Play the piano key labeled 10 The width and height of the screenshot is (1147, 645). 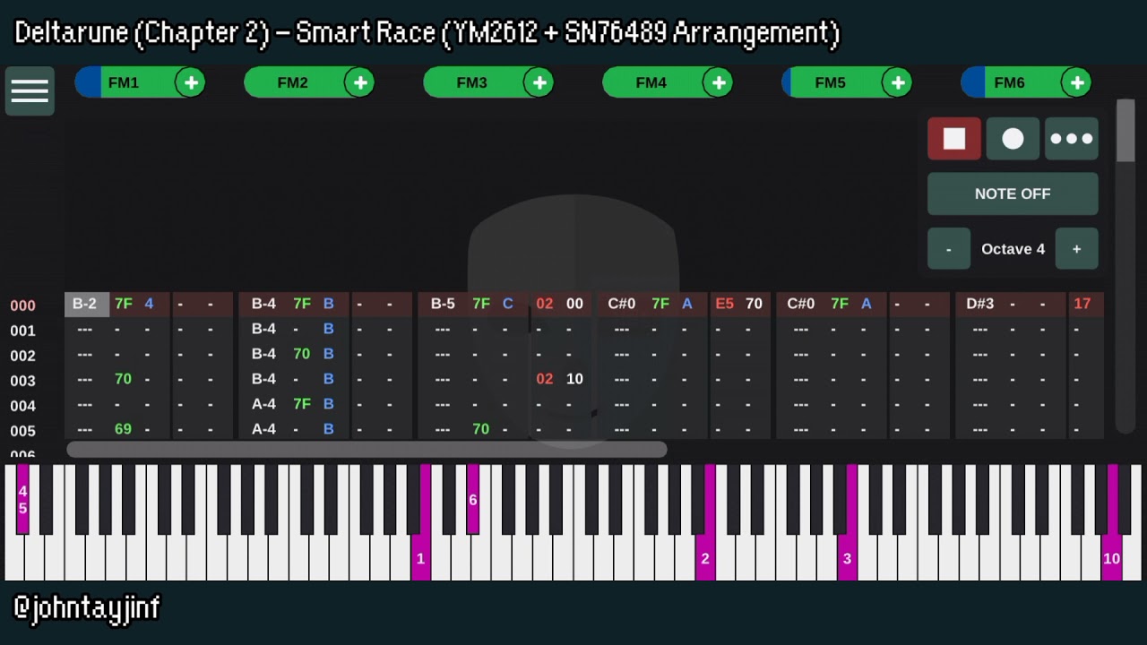pyautogui.click(x=1111, y=560)
